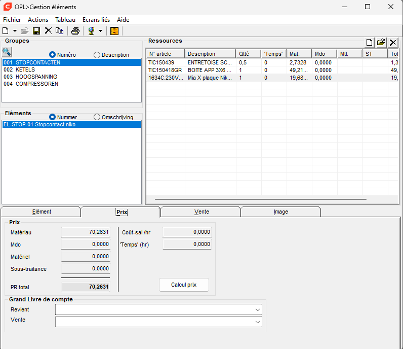Open the Fichier menu
This screenshot has width=403, height=349.
tap(12, 20)
